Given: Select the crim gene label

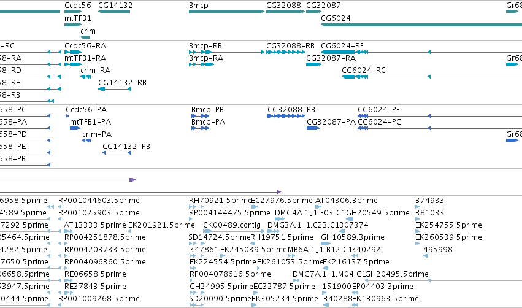Looking at the screenshot, I should (88, 31).
